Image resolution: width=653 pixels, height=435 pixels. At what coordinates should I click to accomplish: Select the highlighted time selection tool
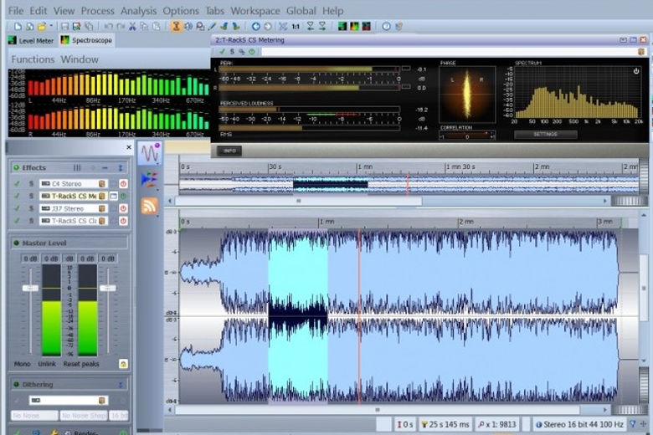pyautogui.click(x=176, y=26)
